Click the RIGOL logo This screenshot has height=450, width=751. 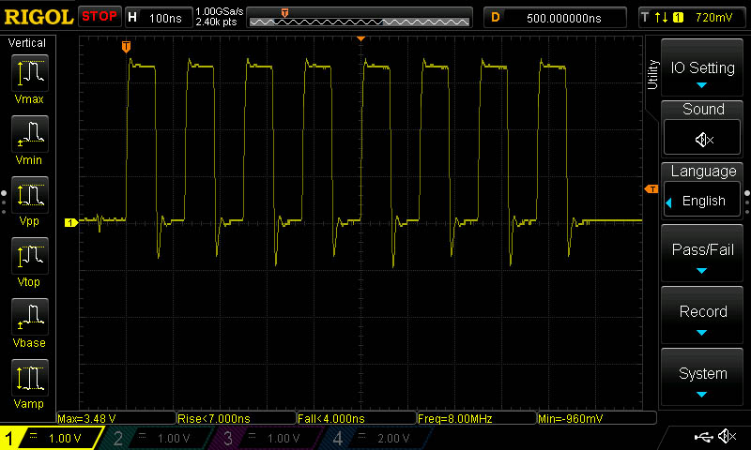tap(38, 17)
